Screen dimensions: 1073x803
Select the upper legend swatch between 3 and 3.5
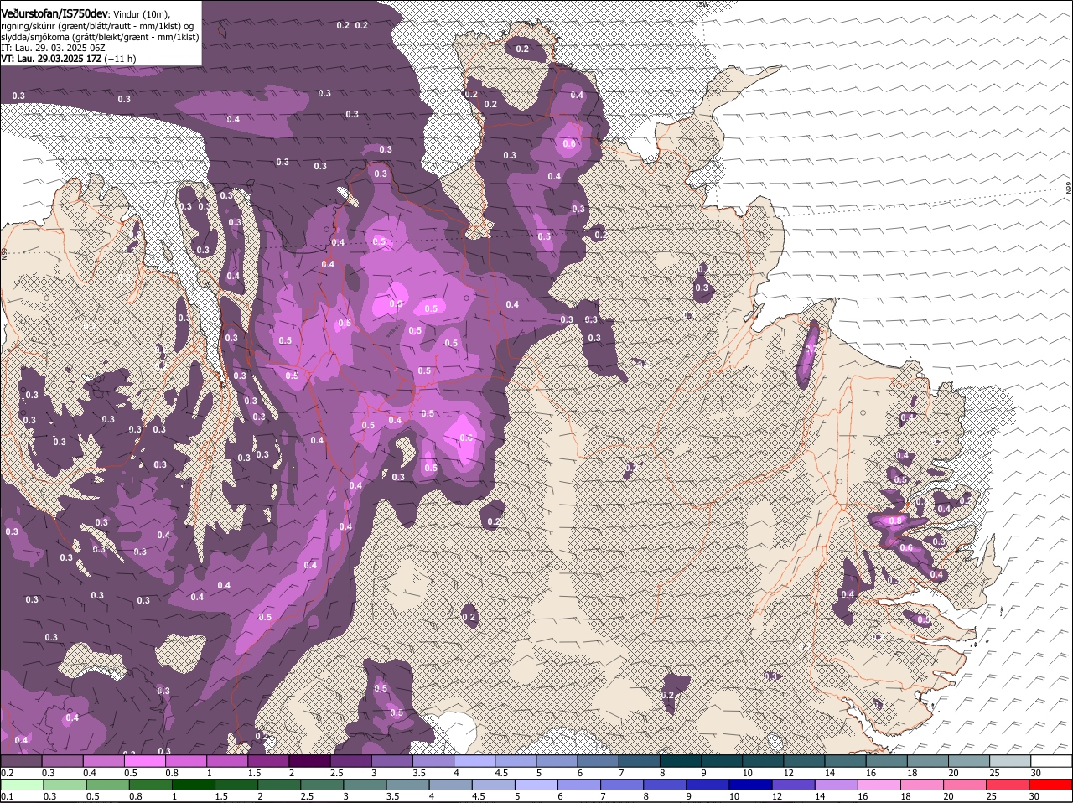(x=391, y=761)
